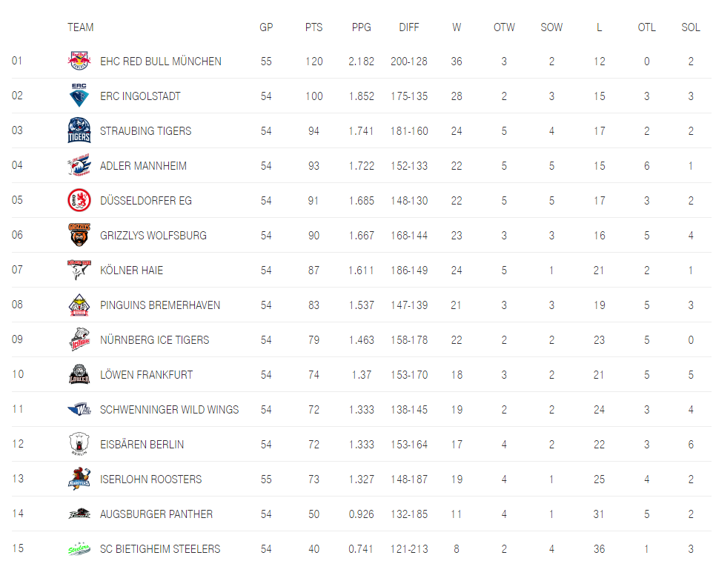Click the Straubing Tigers logo
Image resolution: width=713 pixels, height=561 pixels.
[79, 131]
